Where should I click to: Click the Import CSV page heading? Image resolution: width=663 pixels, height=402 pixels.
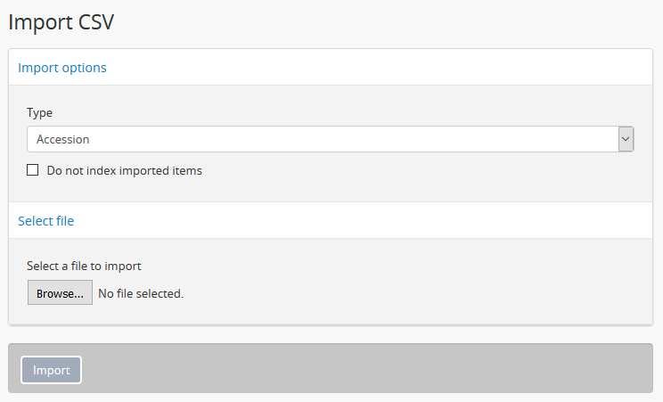pyautogui.click(x=61, y=22)
